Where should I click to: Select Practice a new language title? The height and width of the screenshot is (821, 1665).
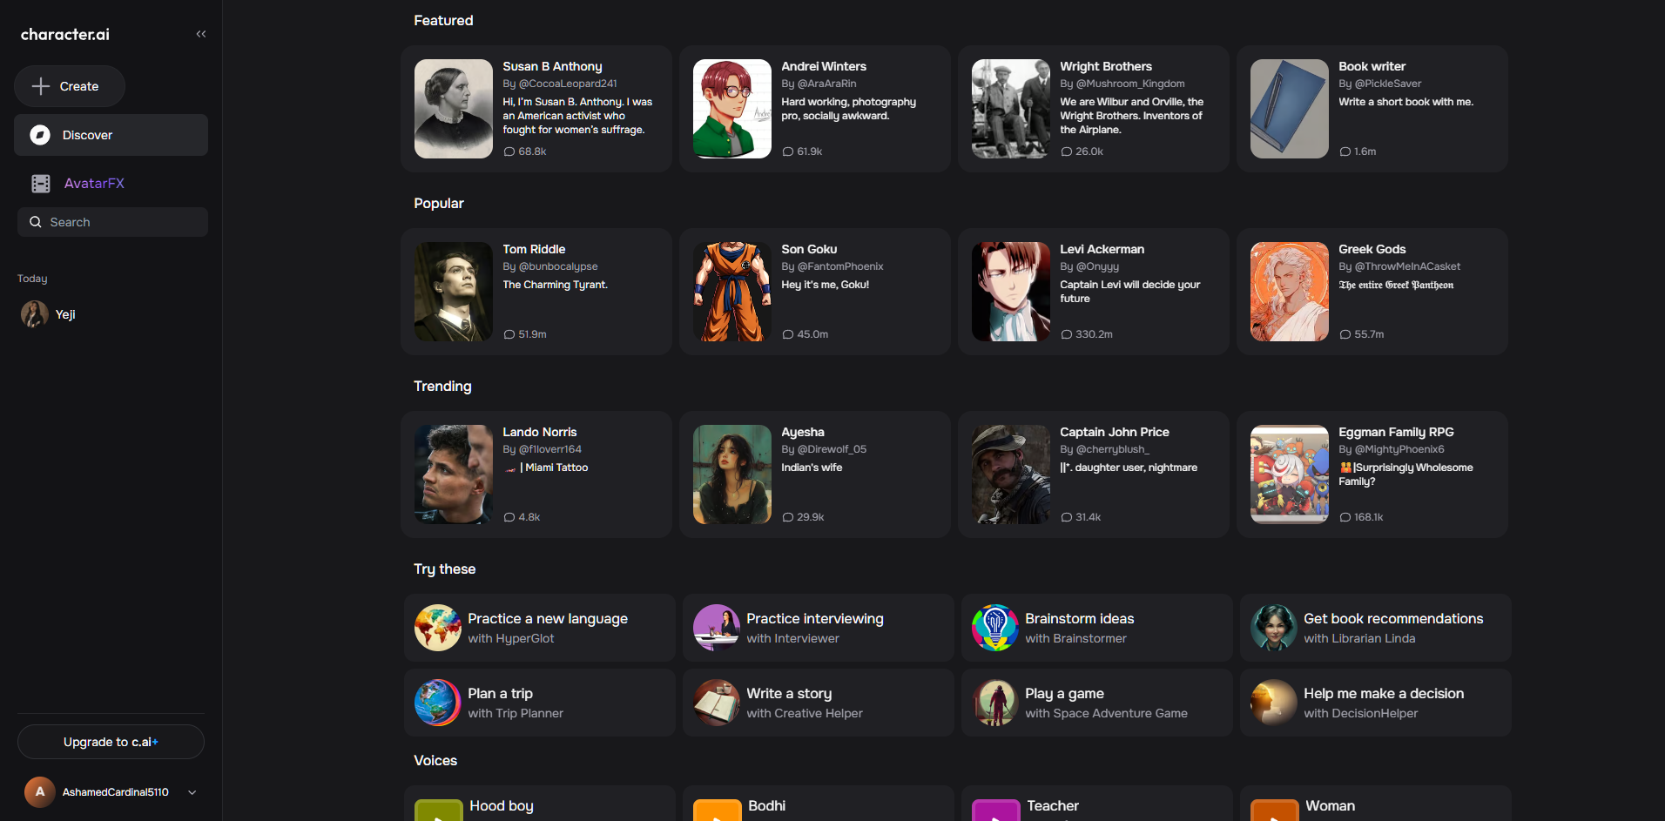coord(548,618)
